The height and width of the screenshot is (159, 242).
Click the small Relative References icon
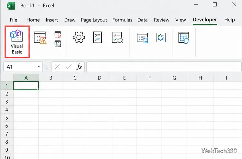[58, 44]
